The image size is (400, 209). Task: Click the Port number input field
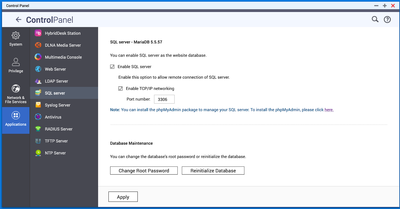tap(164, 99)
